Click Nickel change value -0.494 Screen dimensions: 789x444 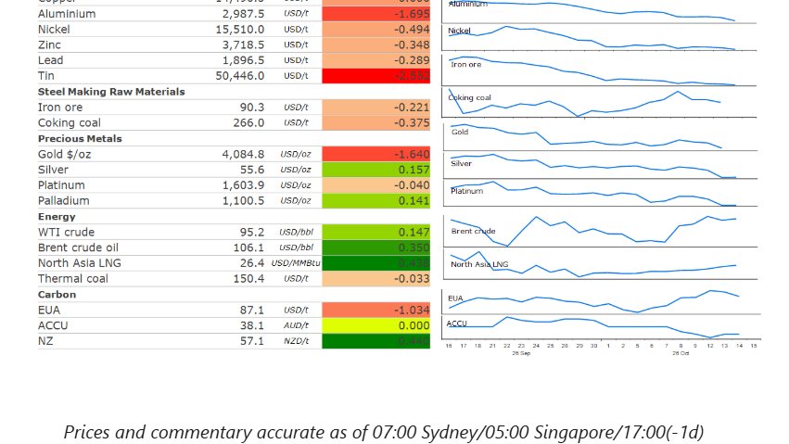[412, 29]
